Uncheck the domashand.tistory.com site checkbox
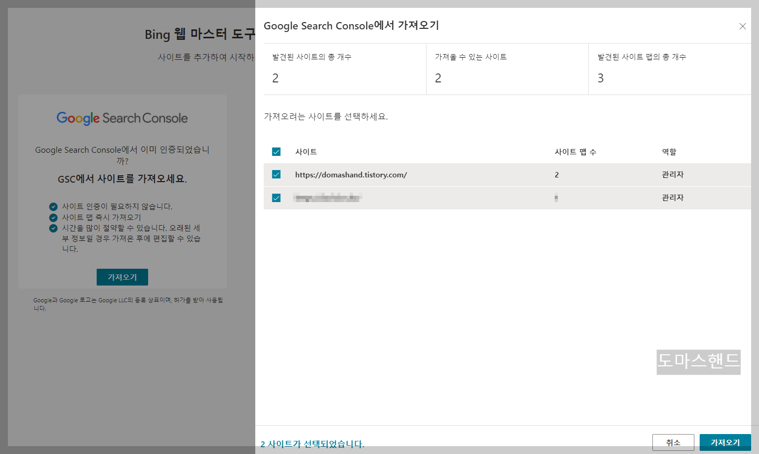The image size is (759, 454). coord(276,174)
